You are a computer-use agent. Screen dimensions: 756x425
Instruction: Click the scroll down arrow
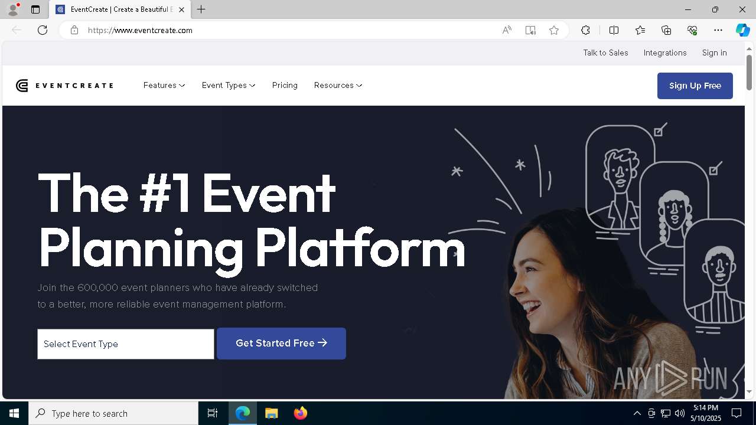tap(749, 391)
